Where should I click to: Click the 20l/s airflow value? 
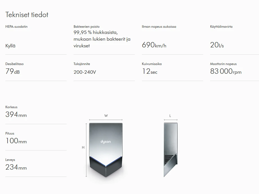pos(217,45)
